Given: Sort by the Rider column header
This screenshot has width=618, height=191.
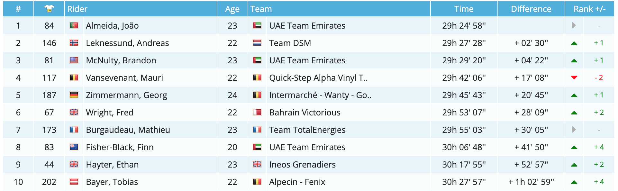Looking at the screenshot, I should click(77, 9).
